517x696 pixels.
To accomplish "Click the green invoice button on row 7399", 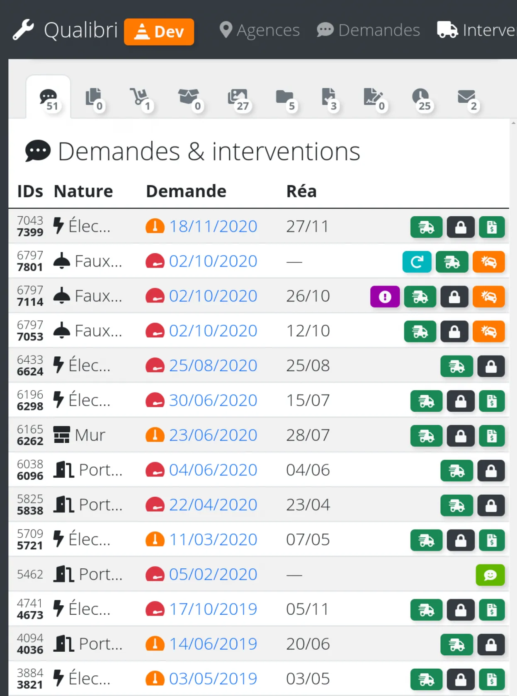I will pyautogui.click(x=492, y=227).
